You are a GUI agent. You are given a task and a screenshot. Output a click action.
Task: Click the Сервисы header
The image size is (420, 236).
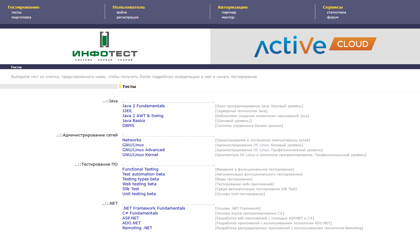click(x=333, y=7)
